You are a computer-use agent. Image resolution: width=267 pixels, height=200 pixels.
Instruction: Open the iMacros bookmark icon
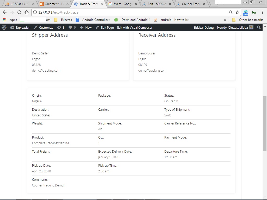56,20
